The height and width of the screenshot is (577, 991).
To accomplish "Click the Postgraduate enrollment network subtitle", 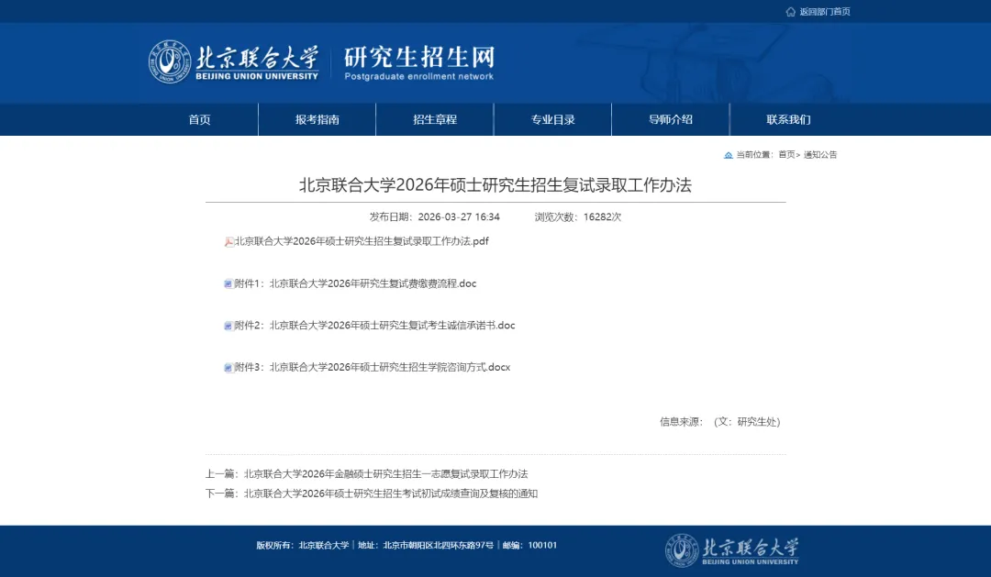I will (419, 76).
